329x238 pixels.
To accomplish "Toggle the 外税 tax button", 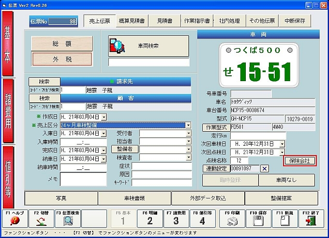I will click(61, 59).
